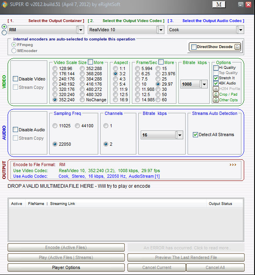The height and width of the screenshot is (275, 255).
Task: Select sampling frequency 44100
Action: click(77, 126)
